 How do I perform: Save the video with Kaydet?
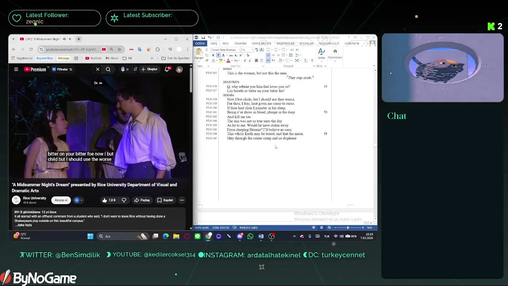tap(165, 200)
